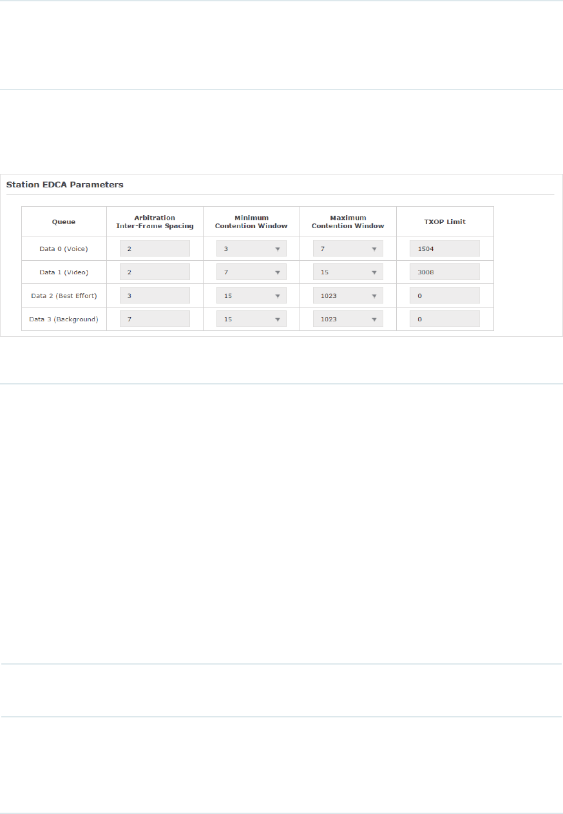563x814 pixels.
Task: Click the Data 1 (Video) queue label
Action: coord(64,272)
